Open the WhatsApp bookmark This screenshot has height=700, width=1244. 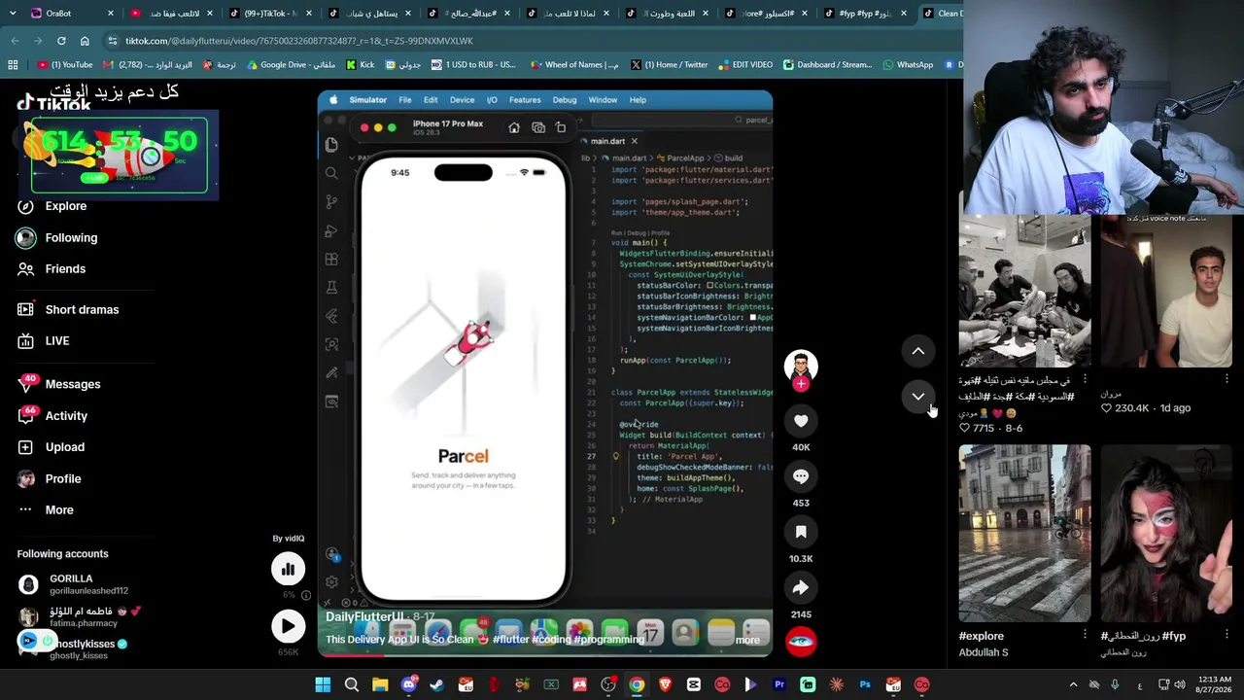(x=908, y=65)
